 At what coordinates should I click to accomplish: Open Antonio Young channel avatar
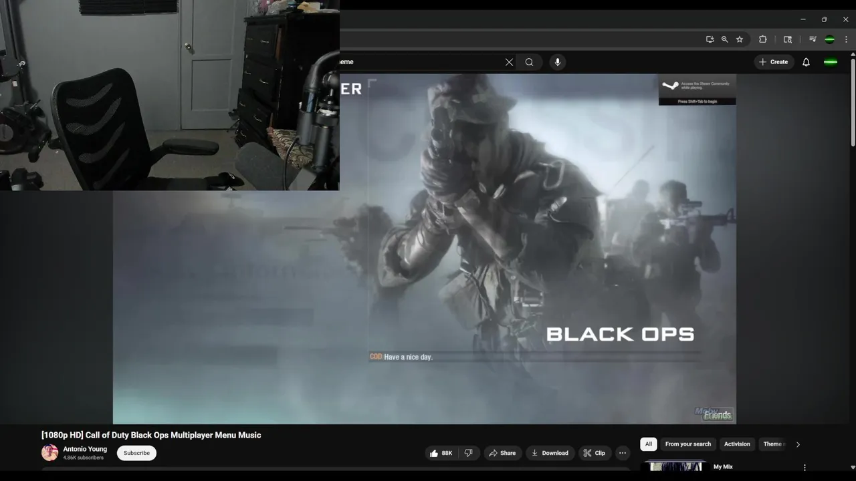[x=50, y=453]
